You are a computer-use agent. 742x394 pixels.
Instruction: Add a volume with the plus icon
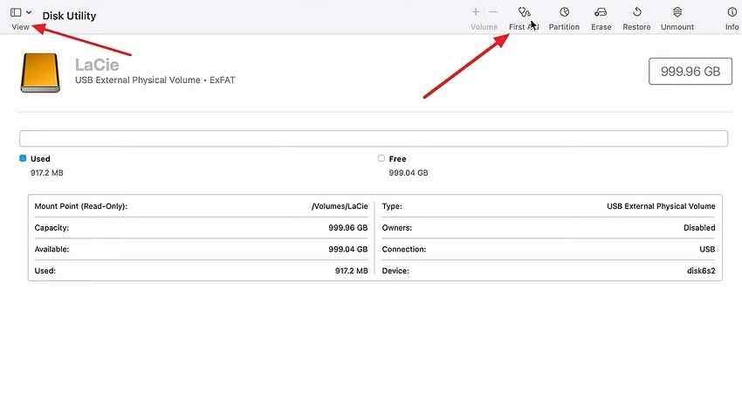476,12
